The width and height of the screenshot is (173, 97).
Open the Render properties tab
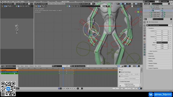145,26
